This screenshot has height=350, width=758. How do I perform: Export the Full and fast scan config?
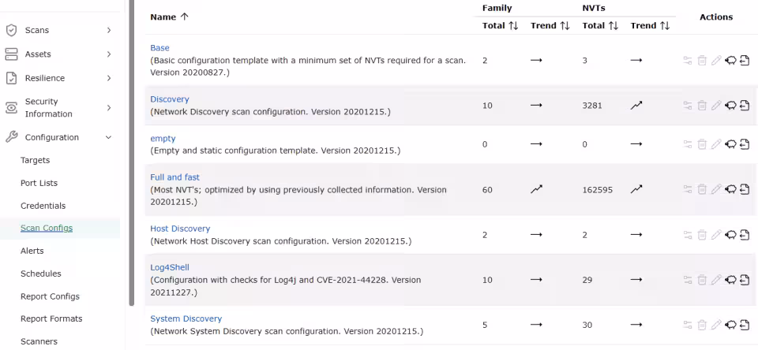click(745, 190)
